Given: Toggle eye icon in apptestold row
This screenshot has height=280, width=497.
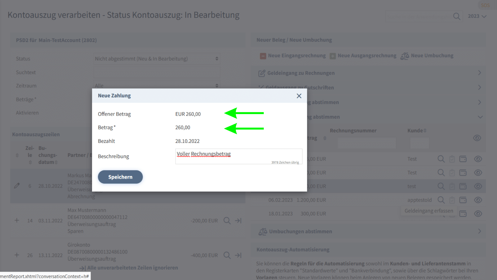Looking at the screenshot, I should point(478,200).
